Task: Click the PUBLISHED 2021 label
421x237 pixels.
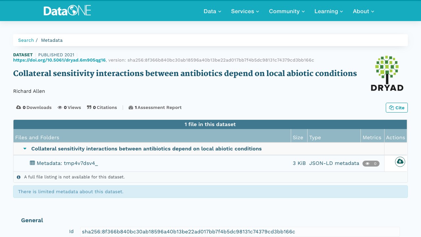Action: (x=56, y=55)
